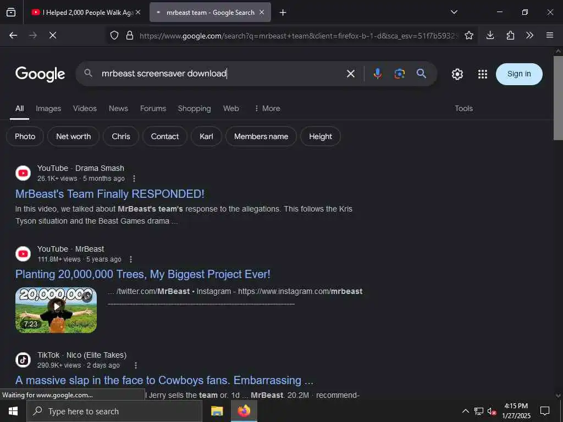Image resolution: width=563 pixels, height=422 pixels.
Task: Filter by Chris chip
Action: [120, 136]
